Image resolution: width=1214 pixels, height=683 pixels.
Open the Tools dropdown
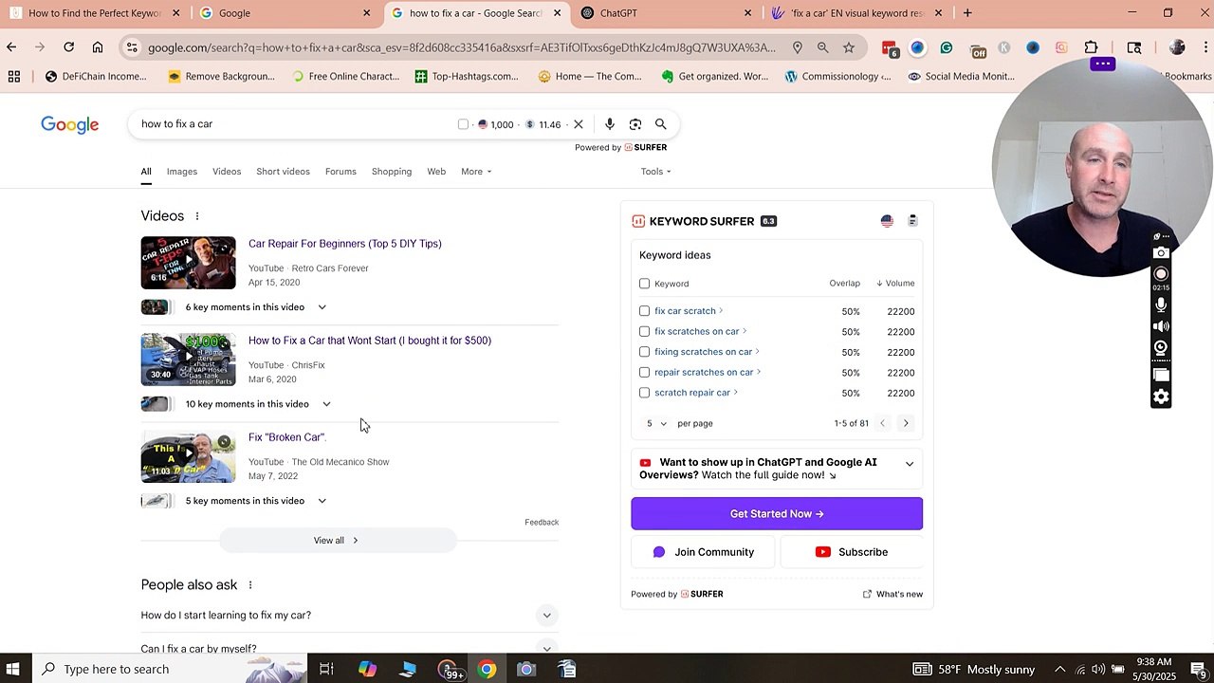click(655, 172)
